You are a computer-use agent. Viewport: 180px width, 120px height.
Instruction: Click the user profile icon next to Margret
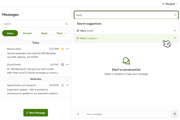163,4
